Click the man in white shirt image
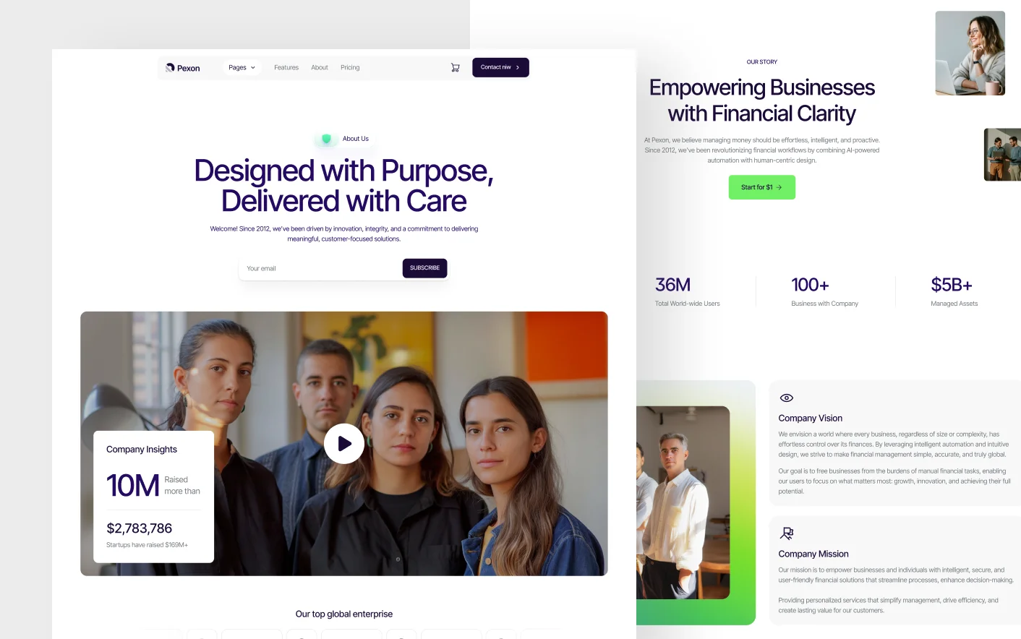This screenshot has height=639, width=1021. point(683,502)
